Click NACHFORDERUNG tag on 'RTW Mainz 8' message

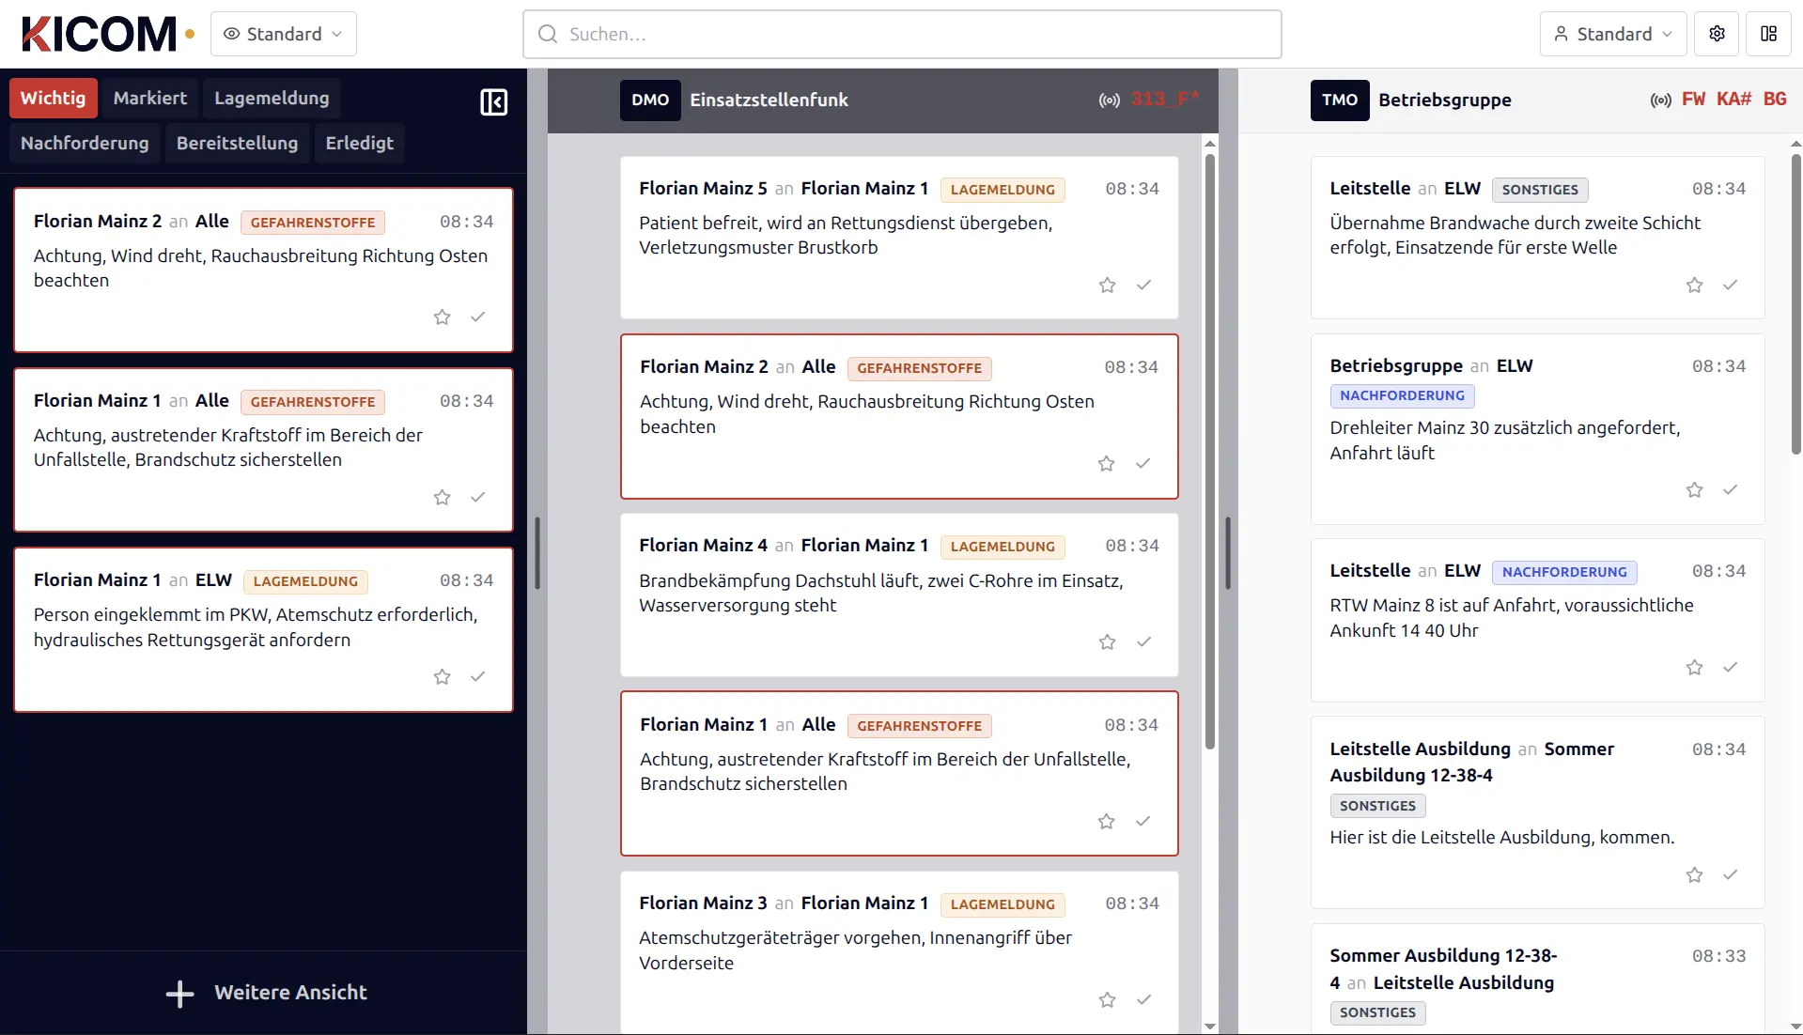point(1564,572)
